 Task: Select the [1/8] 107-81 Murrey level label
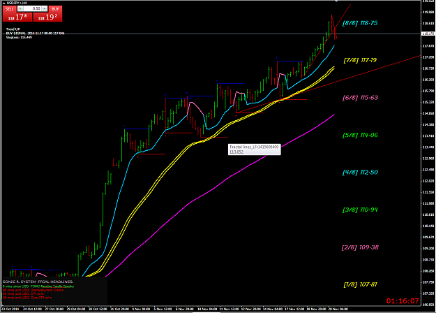point(361,284)
